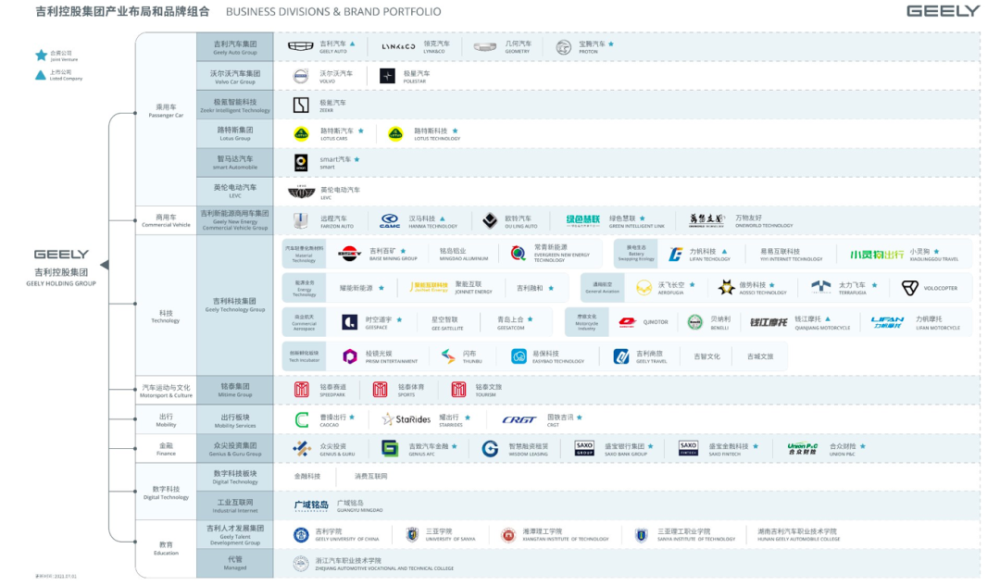Click the Listed Company triangle legend icon

(41, 75)
